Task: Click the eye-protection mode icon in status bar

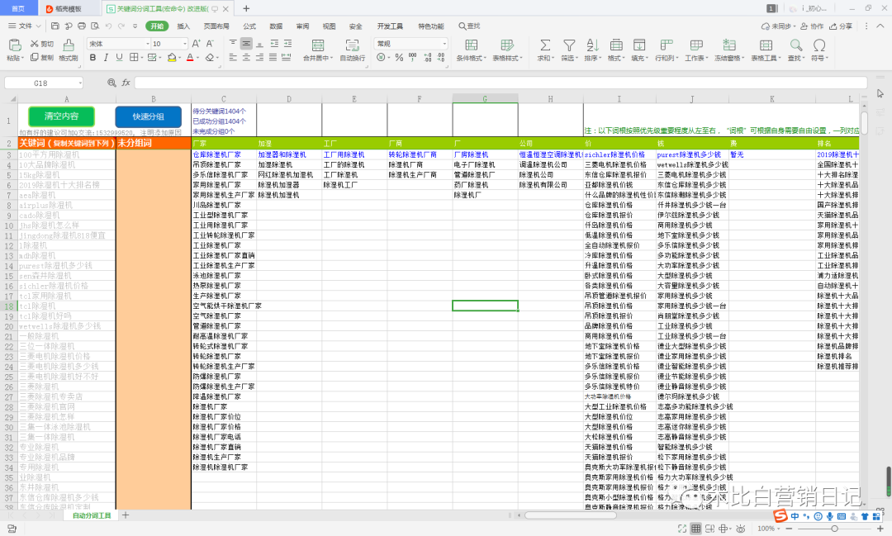Action: point(740,529)
